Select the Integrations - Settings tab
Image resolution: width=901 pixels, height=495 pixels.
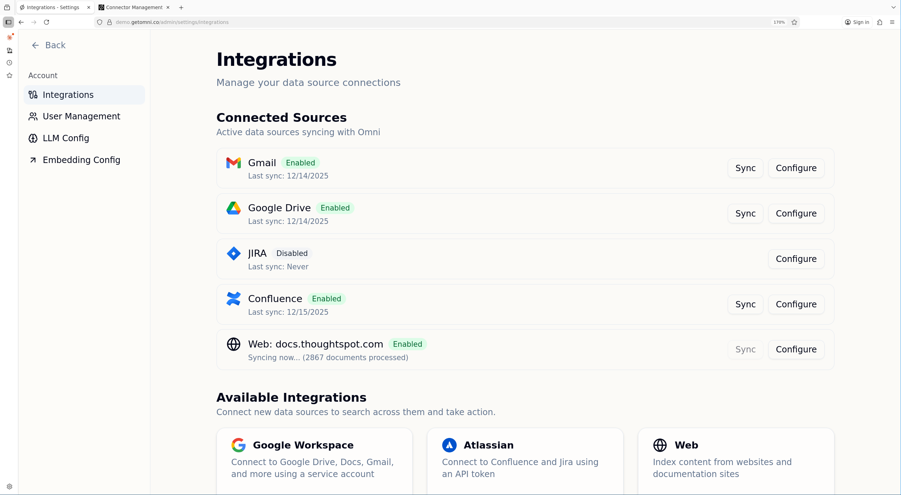click(55, 7)
